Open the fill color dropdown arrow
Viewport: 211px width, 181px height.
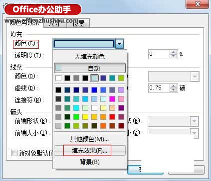[x=119, y=44]
